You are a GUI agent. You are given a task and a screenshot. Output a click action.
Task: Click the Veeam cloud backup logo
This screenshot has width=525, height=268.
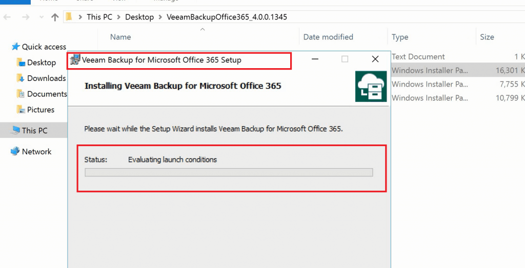click(x=371, y=86)
